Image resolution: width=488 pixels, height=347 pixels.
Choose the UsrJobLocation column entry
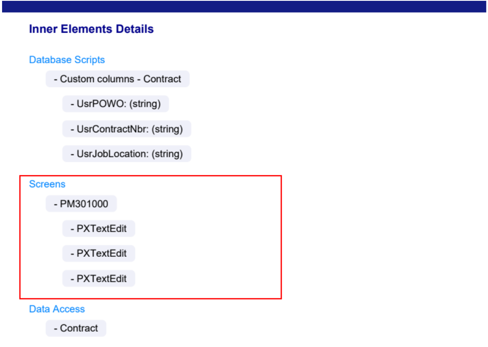[x=127, y=154]
